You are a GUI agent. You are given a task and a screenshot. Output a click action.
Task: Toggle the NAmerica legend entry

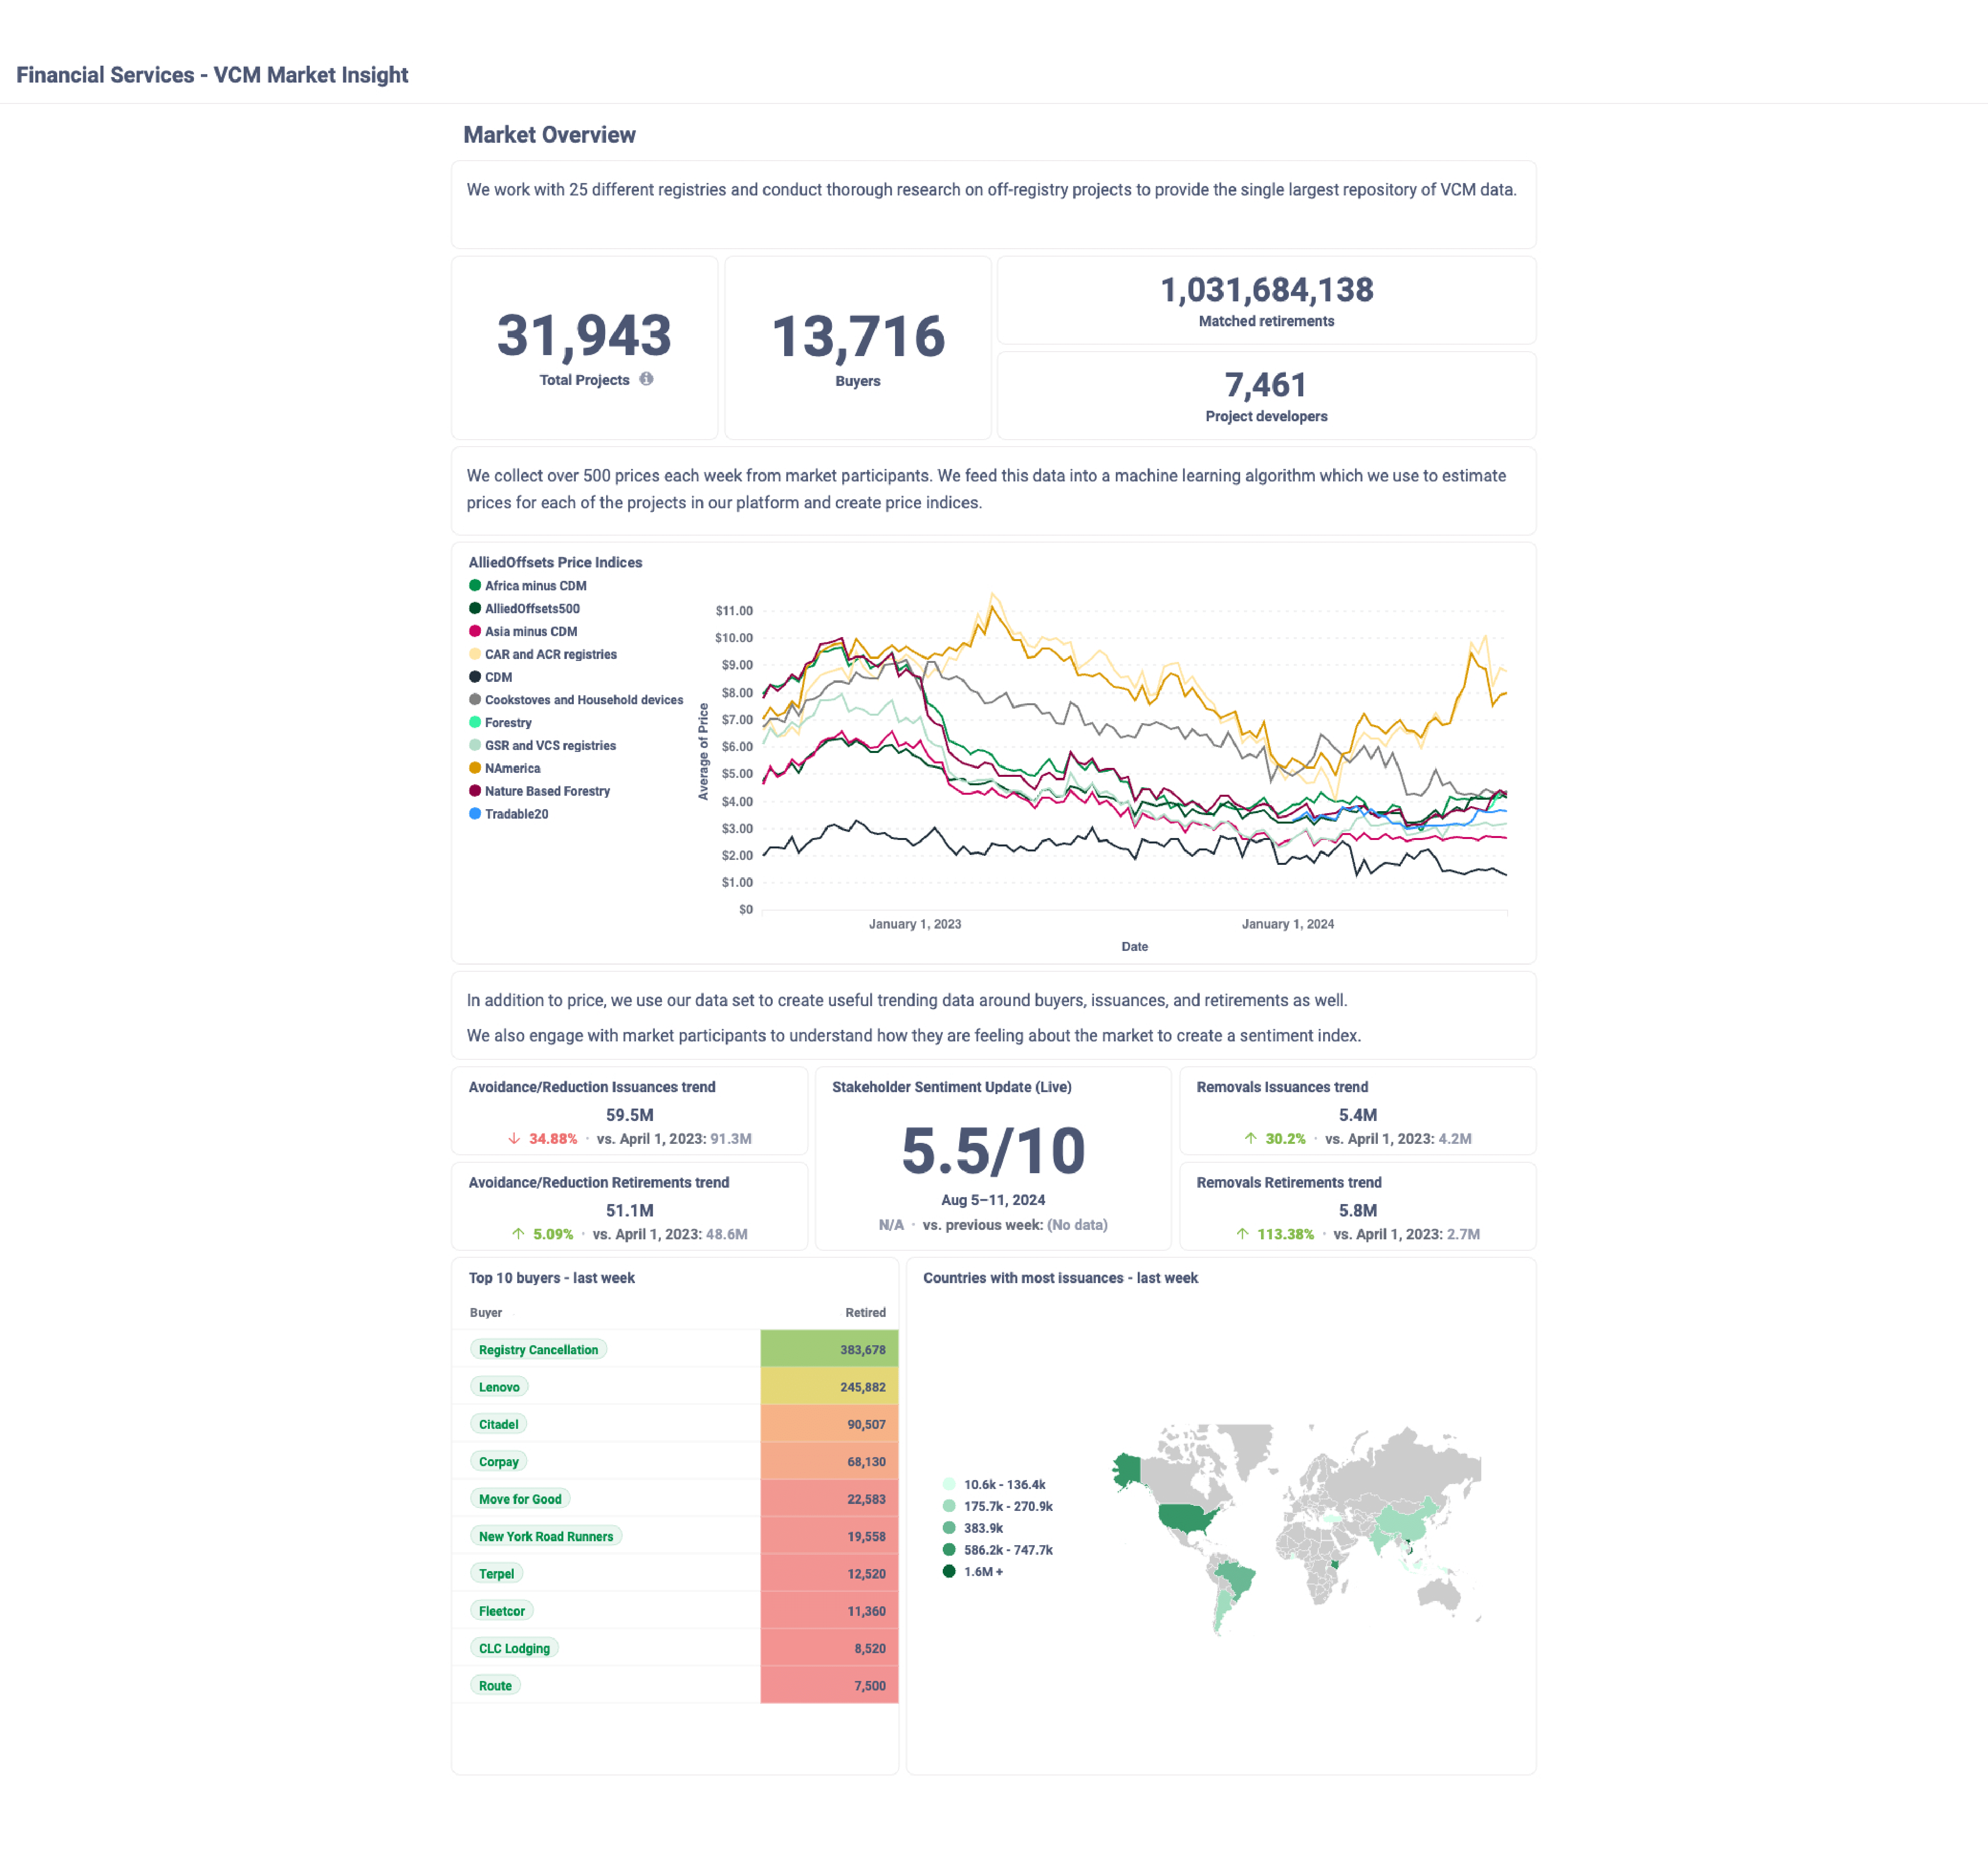(504, 768)
